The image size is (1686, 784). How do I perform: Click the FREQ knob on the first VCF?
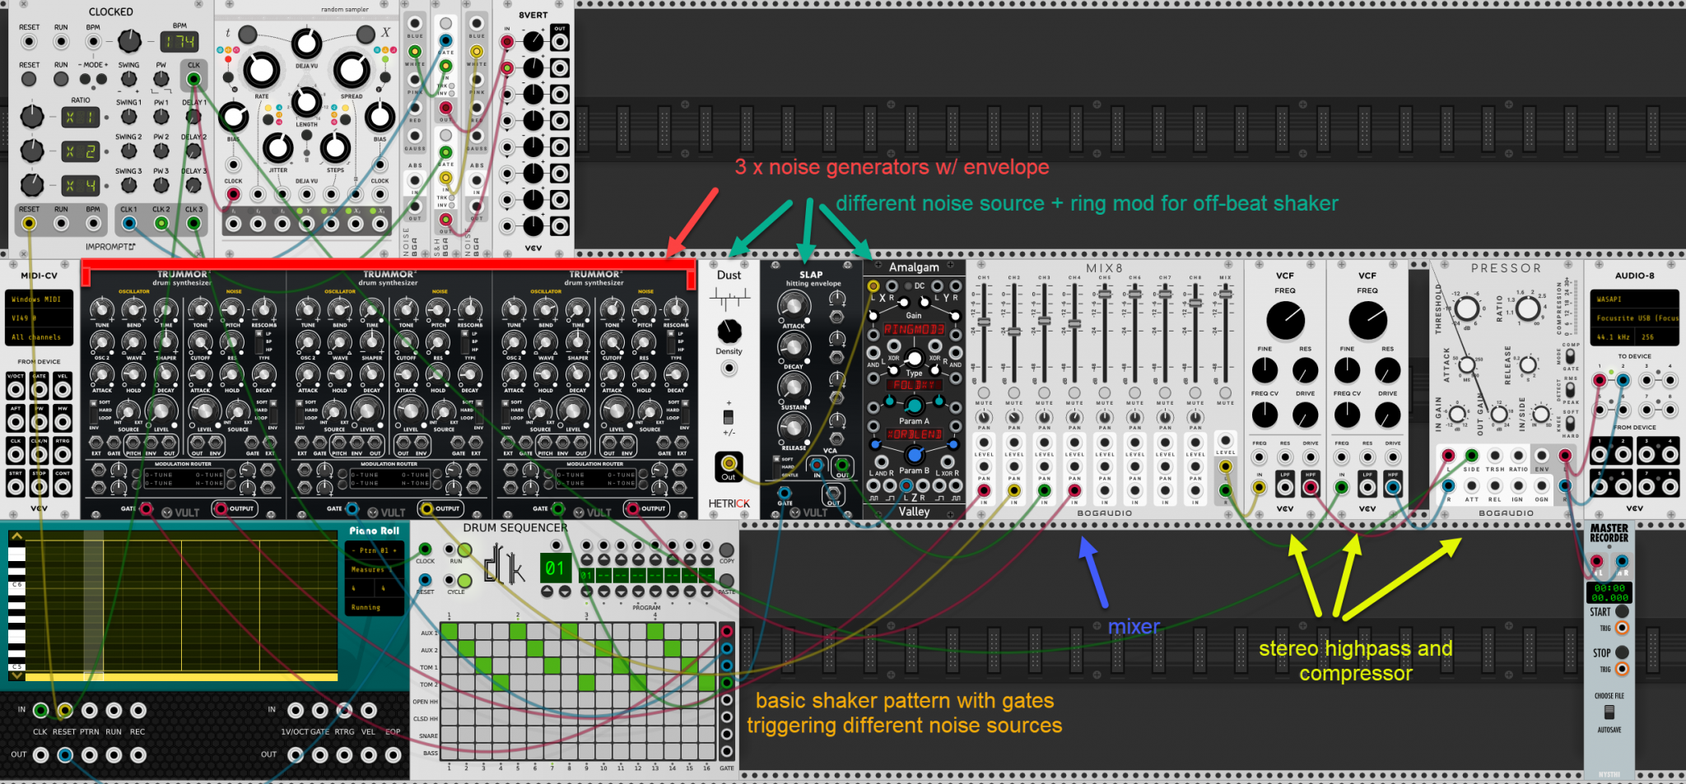point(1285,320)
